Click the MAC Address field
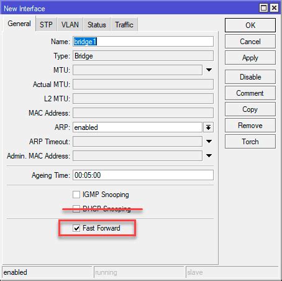This screenshot has height=281, width=282. coord(143,113)
